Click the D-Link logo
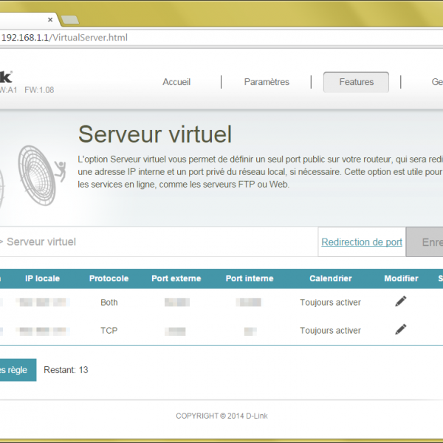This screenshot has width=443, height=443. 6,76
